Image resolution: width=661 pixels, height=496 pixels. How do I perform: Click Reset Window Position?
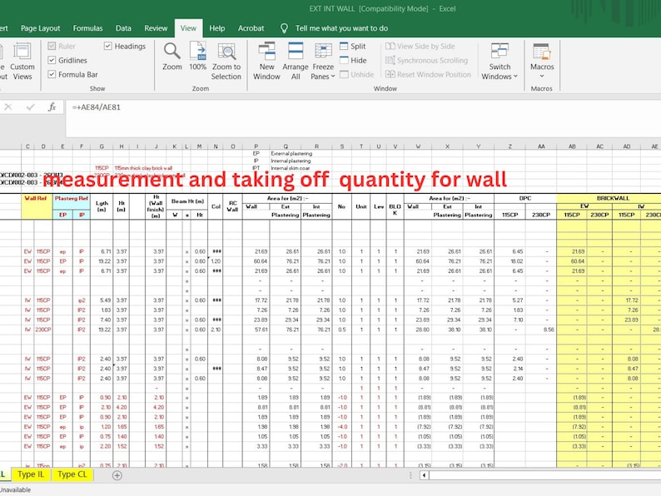click(x=428, y=75)
